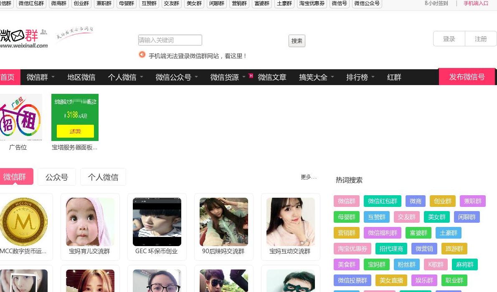Open the 宝妈育儿交流群 thumbnail
This screenshot has height=292, width=497.
point(90,222)
